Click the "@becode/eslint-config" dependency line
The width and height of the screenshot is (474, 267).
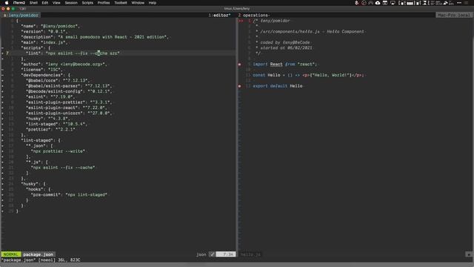(x=69, y=91)
